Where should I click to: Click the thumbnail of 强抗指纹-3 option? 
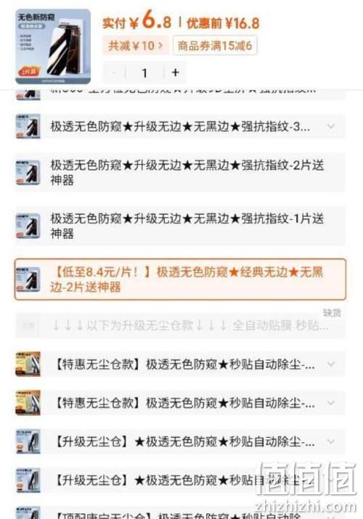28,126
